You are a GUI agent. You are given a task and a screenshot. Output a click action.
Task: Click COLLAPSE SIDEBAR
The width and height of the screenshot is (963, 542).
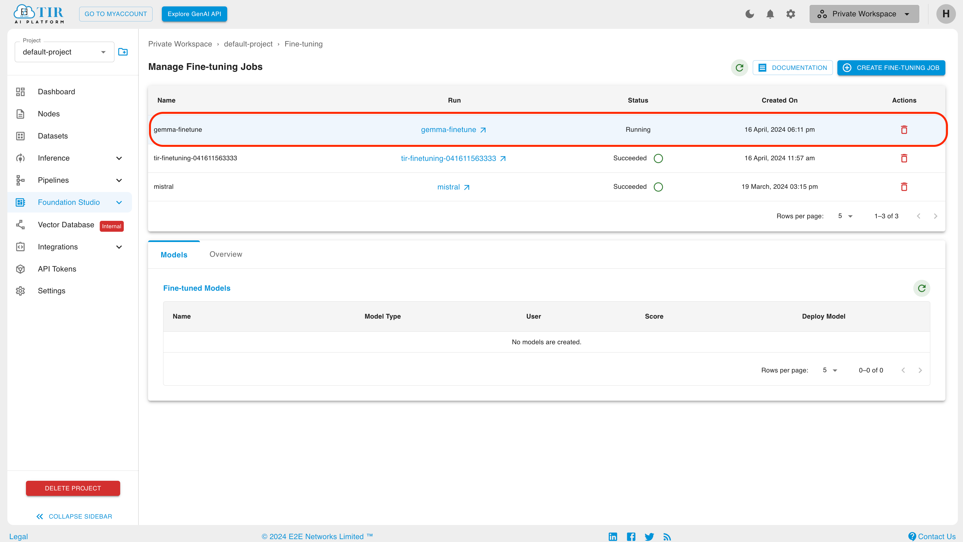click(x=74, y=516)
